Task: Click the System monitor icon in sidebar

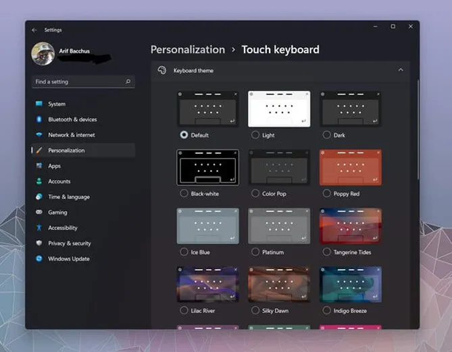Action: click(39, 104)
